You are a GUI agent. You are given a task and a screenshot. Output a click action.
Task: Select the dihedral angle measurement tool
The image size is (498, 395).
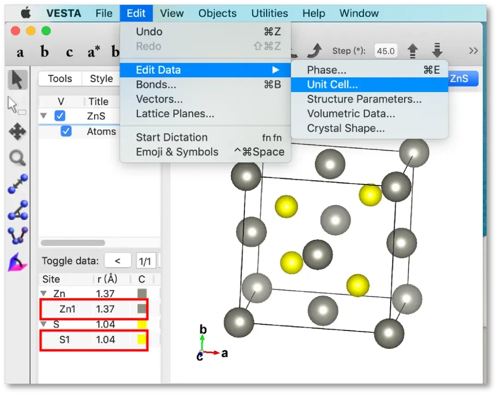pos(18,236)
